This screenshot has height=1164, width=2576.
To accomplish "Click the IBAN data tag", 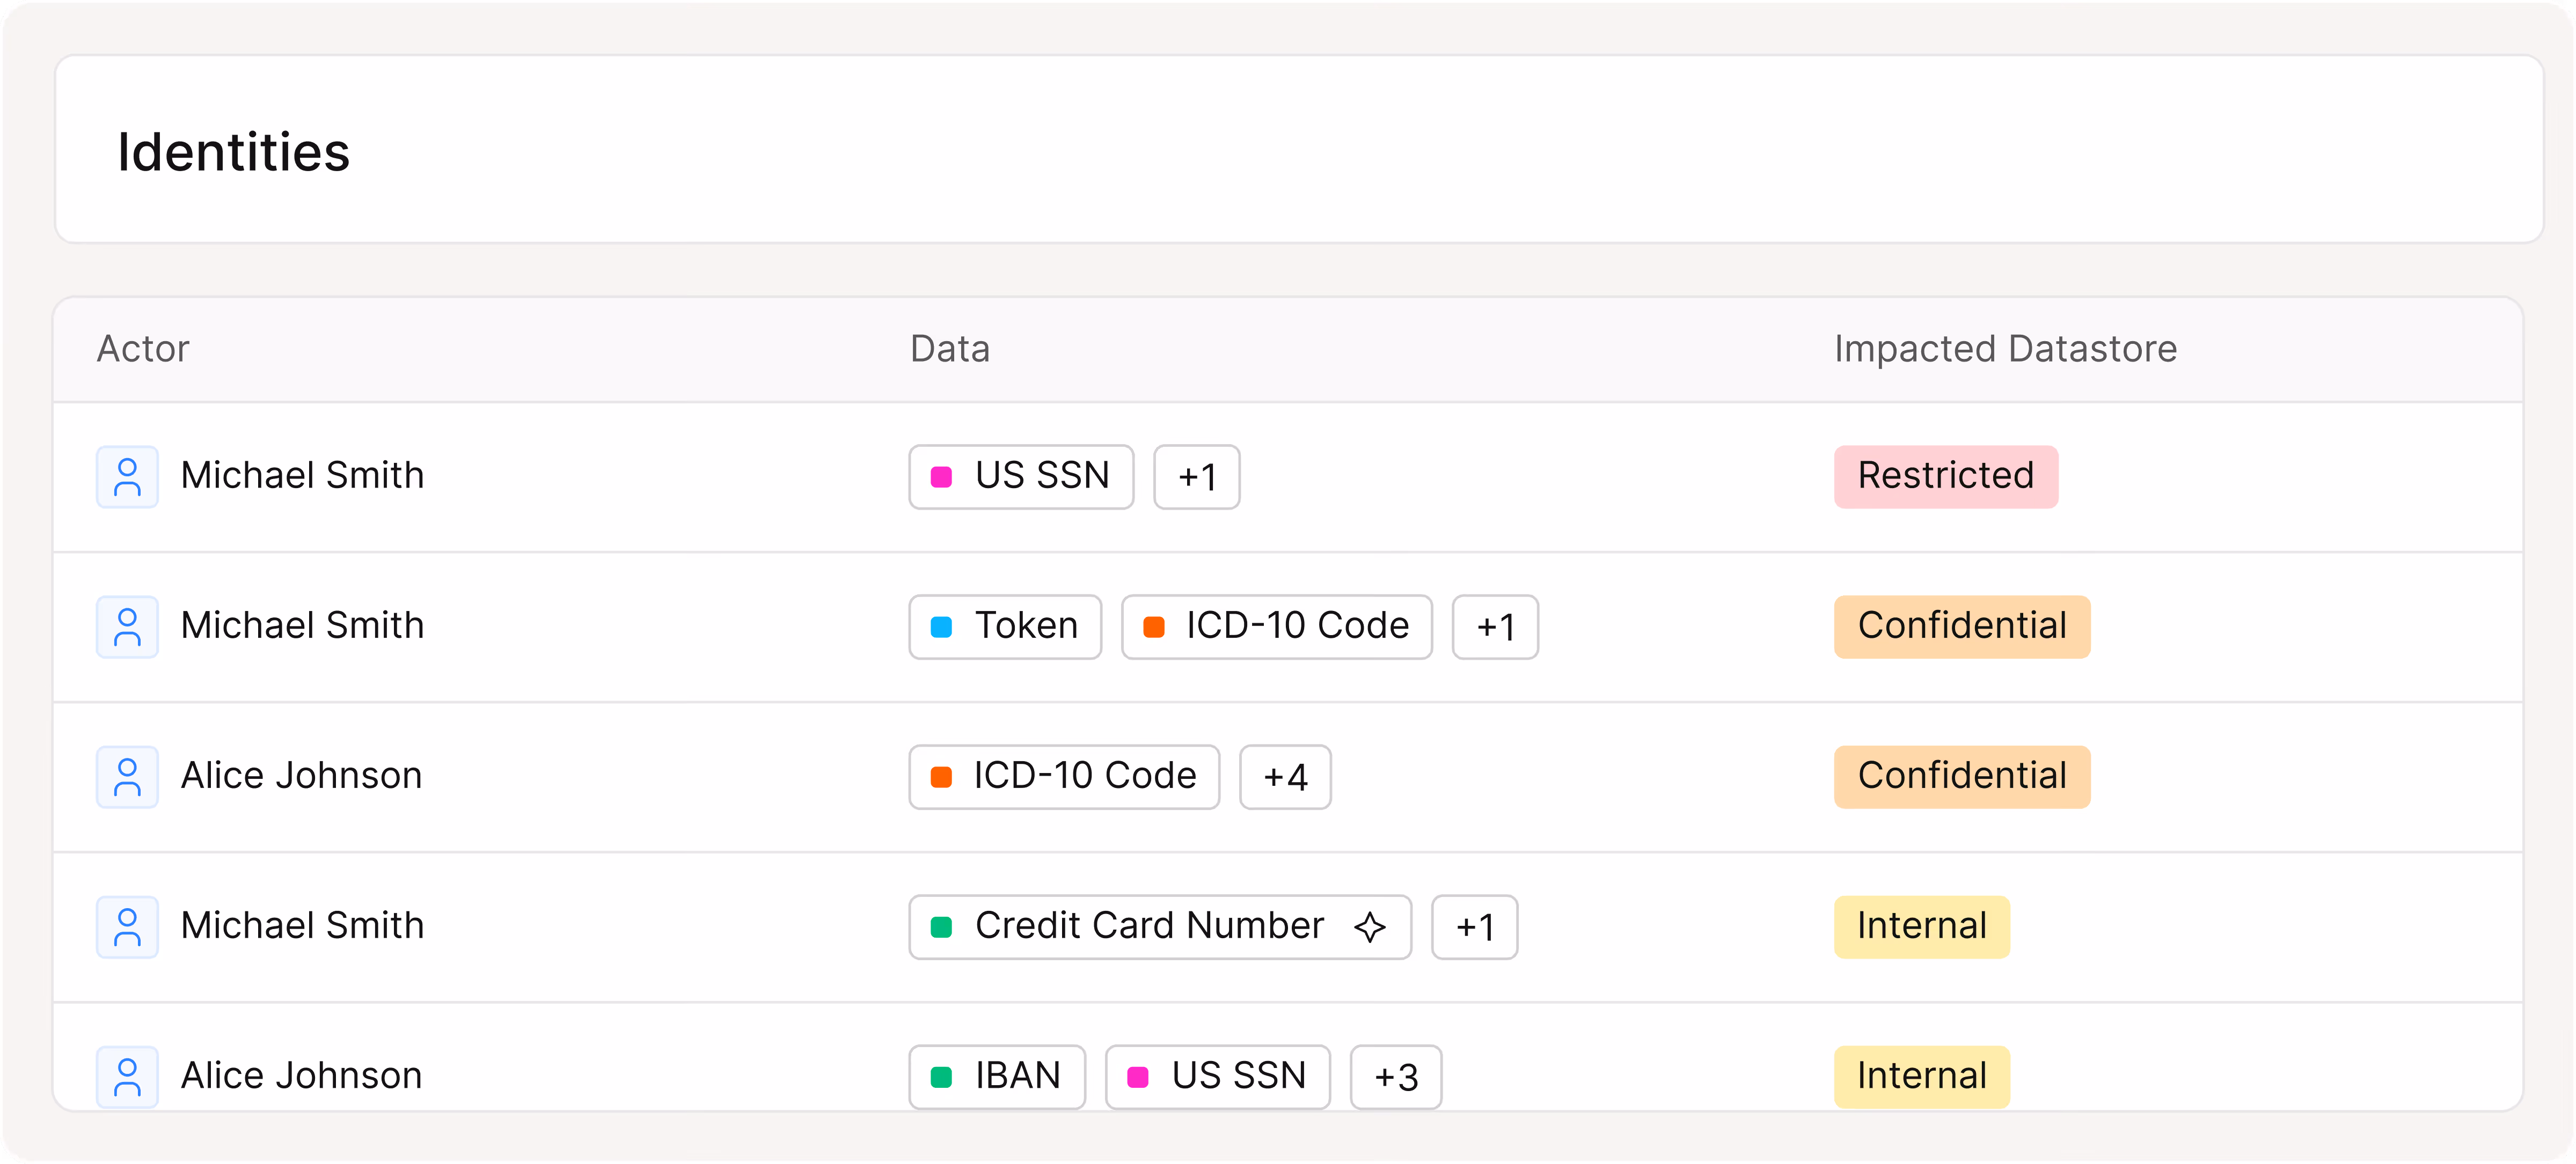I will (996, 1076).
